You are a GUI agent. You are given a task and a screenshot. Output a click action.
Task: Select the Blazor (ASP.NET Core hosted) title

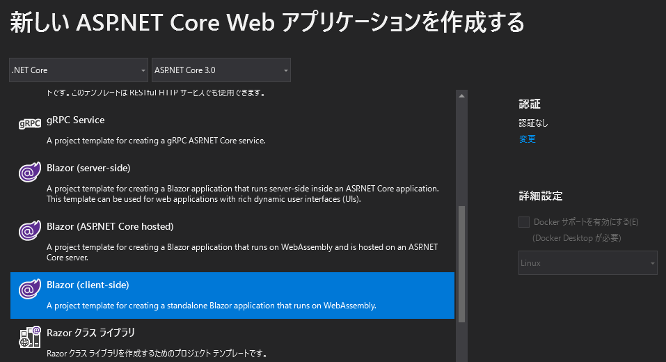tap(110, 227)
